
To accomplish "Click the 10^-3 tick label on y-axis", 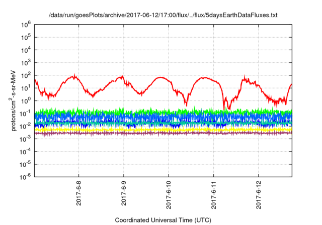I will [26, 138].
